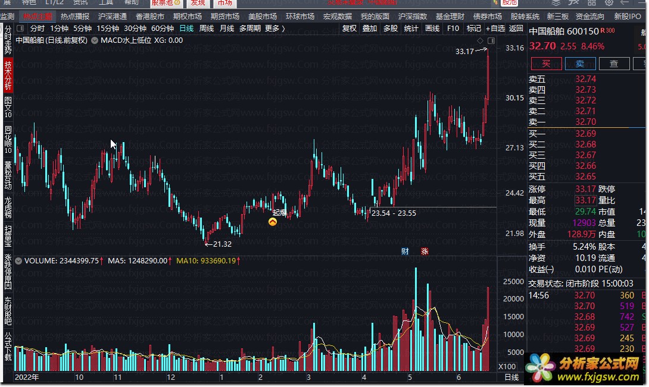The image size is (649, 387).
Task: Open the indicator dropdown circle beside MACD水上低位
Action: [95, 40]
